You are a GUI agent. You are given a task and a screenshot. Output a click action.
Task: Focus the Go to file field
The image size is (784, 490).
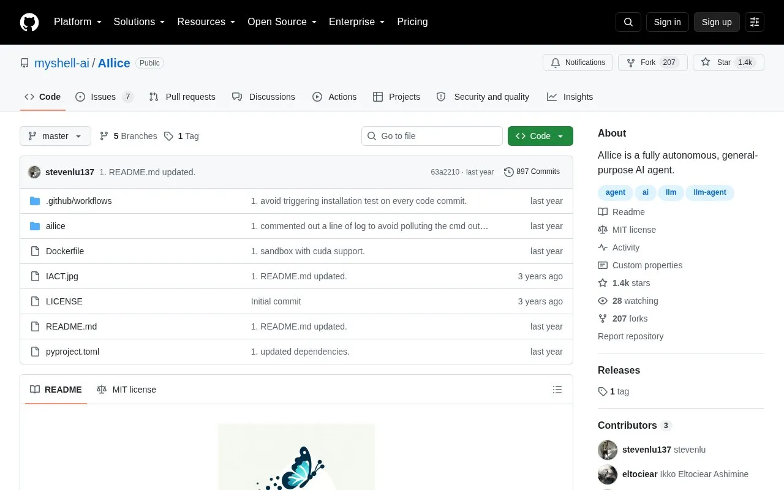click(432, 136)
